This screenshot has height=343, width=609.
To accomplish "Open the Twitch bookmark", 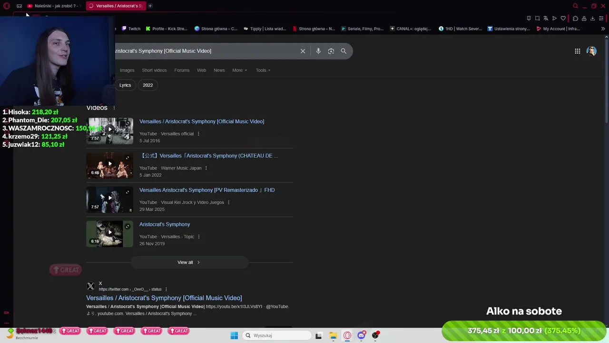I will pyautogui.click(x=131, y=29).
